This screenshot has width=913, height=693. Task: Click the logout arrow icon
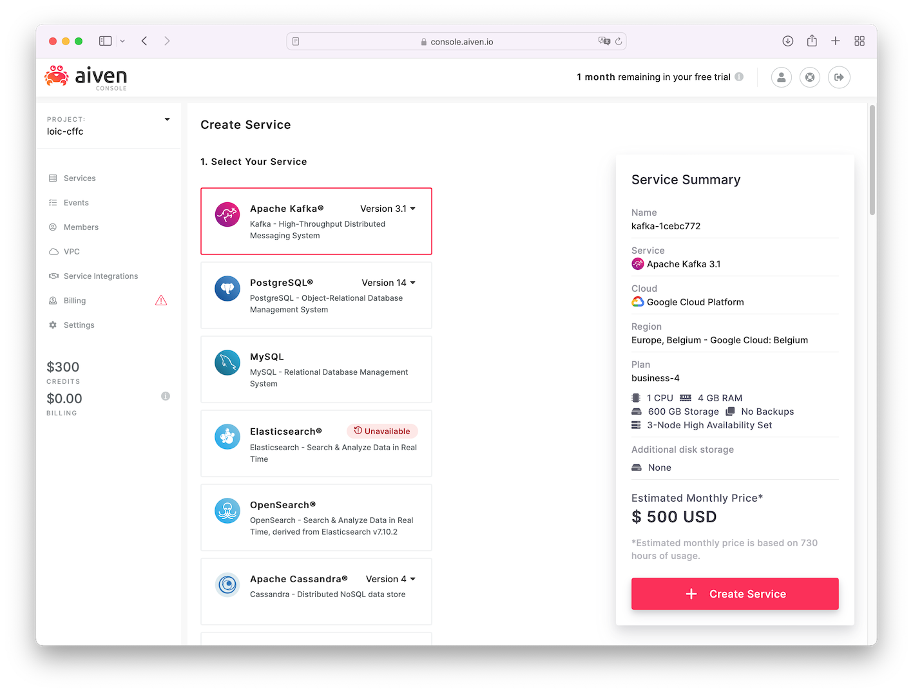click(x=839, y=77)
